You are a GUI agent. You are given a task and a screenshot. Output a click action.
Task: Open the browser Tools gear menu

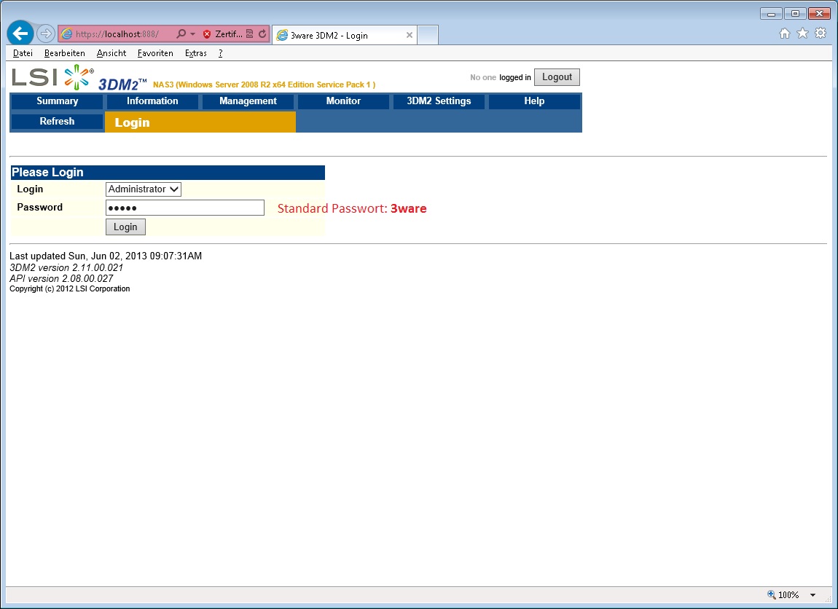[x=821, y=34]
